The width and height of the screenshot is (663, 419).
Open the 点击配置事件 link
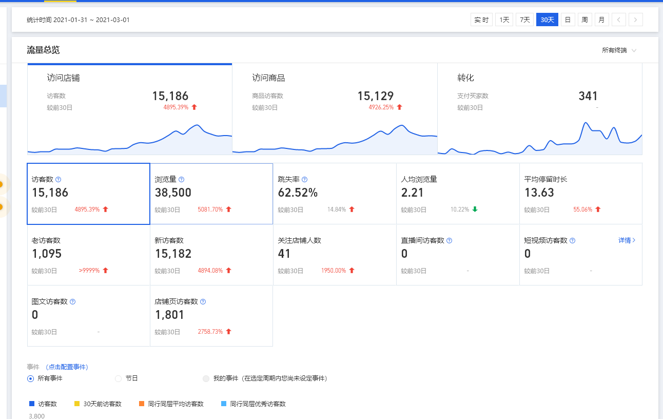[67, 367]
